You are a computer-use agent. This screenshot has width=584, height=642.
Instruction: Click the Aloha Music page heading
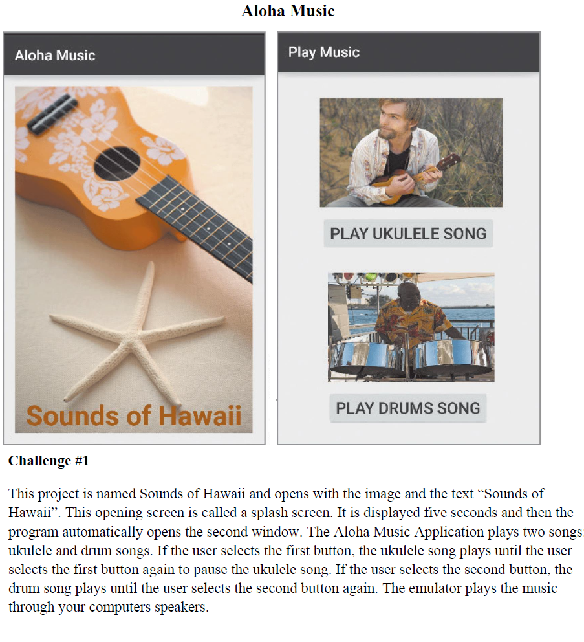[x=288, y=11]
